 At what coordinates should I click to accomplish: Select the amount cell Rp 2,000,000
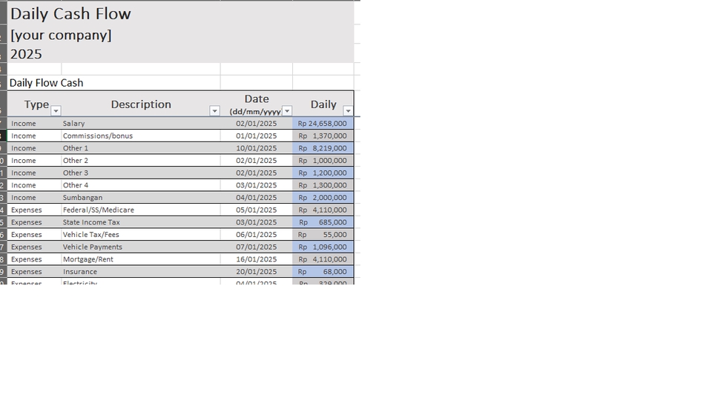[323, 197]
